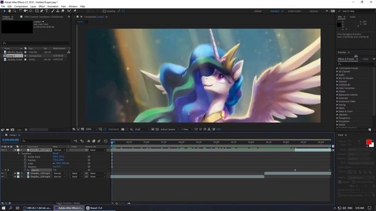Image resolution: width=376 pixels, height=211 pixels.
Task: Select the Eraser tool
Action: click(x=63, y=11)
